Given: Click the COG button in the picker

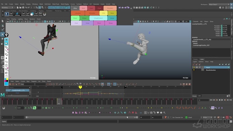Looking at the screenshot, I should point(103,13).
